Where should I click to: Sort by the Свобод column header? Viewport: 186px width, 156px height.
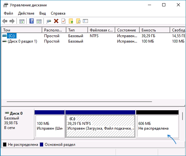(x=177, y=30)
